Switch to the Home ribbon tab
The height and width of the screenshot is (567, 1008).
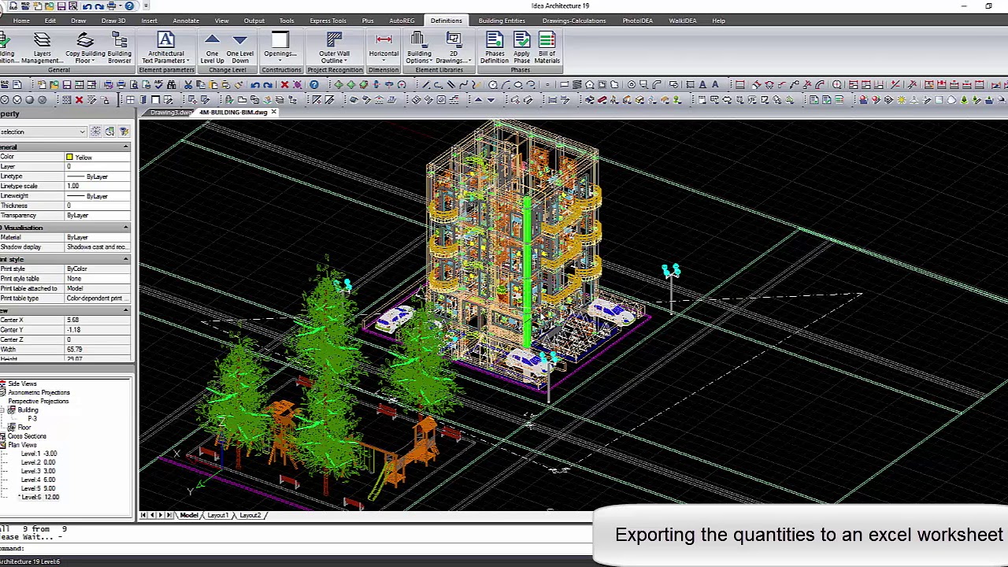tap(21, 20)
